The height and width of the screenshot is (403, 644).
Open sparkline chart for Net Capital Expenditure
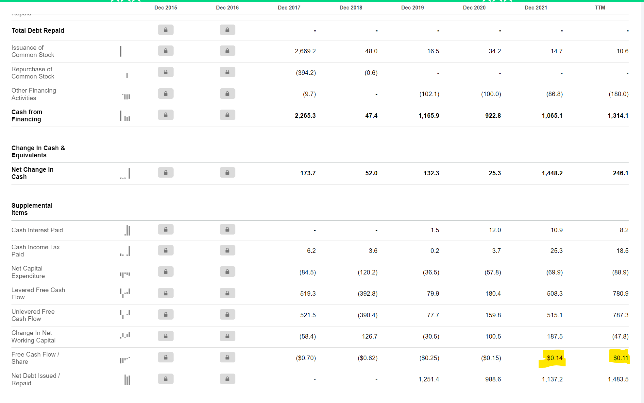click(x=125, y=274)
